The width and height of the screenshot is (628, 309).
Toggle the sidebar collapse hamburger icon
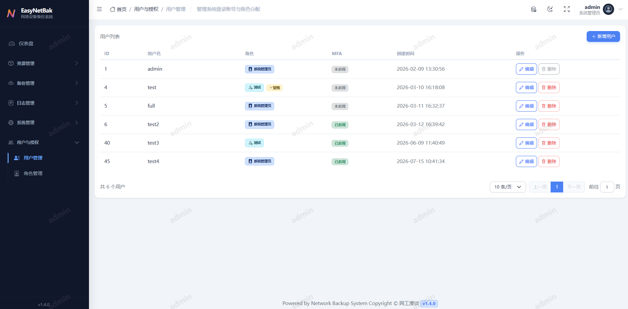pos(99,9)
